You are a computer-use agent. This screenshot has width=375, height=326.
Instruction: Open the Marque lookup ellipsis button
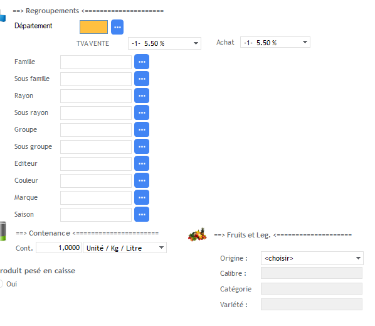(x=142, y=197)
